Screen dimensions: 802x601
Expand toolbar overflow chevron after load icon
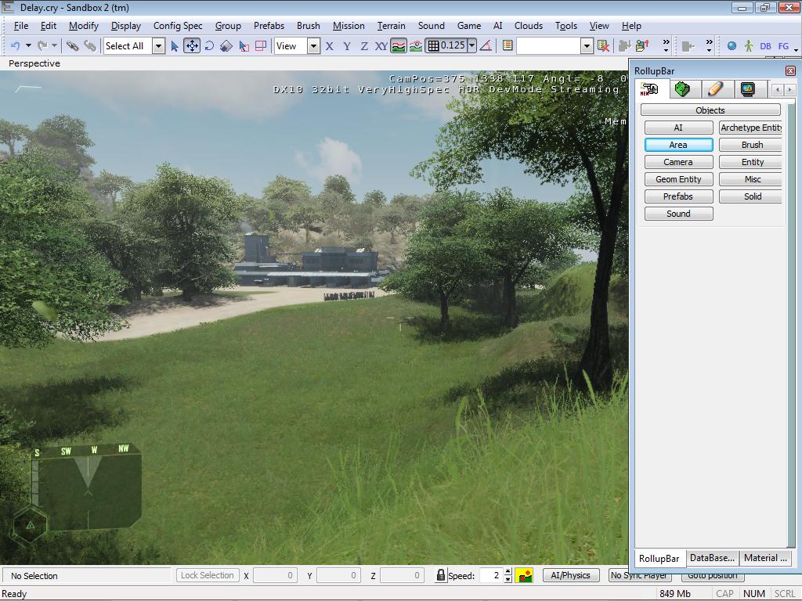tap(666, 46)
